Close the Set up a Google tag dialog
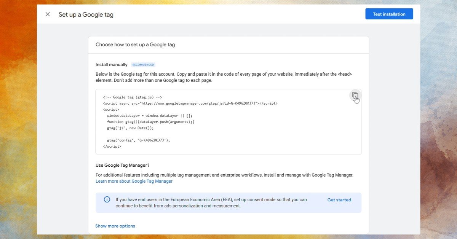Screen dimensions: 457x239 click(x=48, y=14)
